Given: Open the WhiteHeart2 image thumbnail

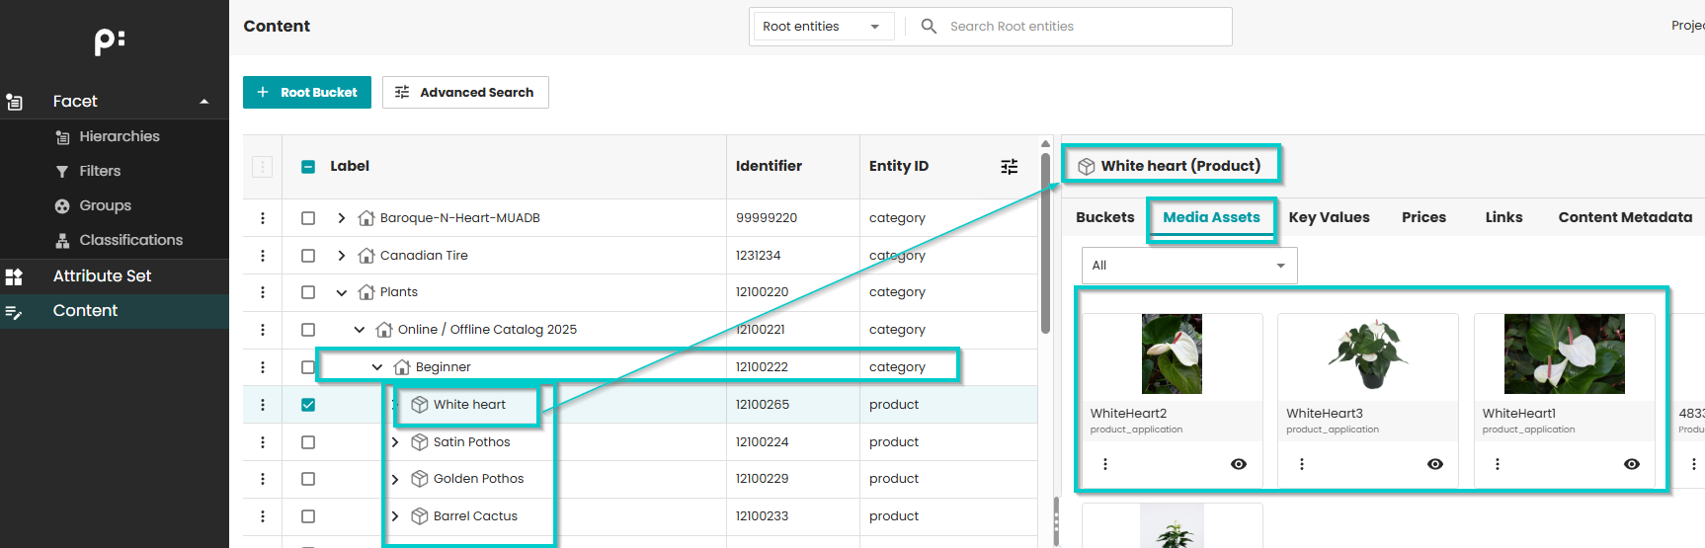Looking at the screenshot, I should pyautogui.click(x=1172, y=354).
